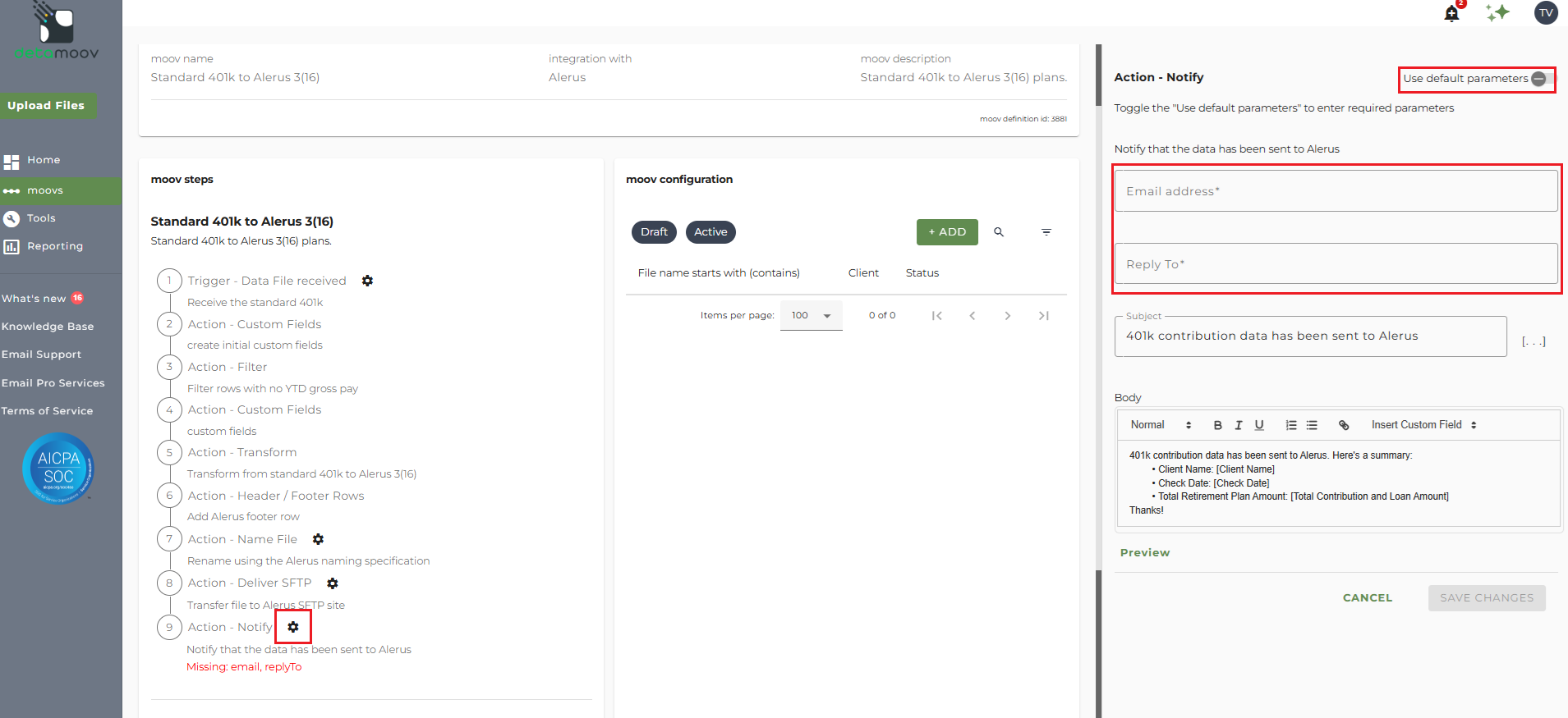Open the Normal text style dropdown

(1161, 425)
